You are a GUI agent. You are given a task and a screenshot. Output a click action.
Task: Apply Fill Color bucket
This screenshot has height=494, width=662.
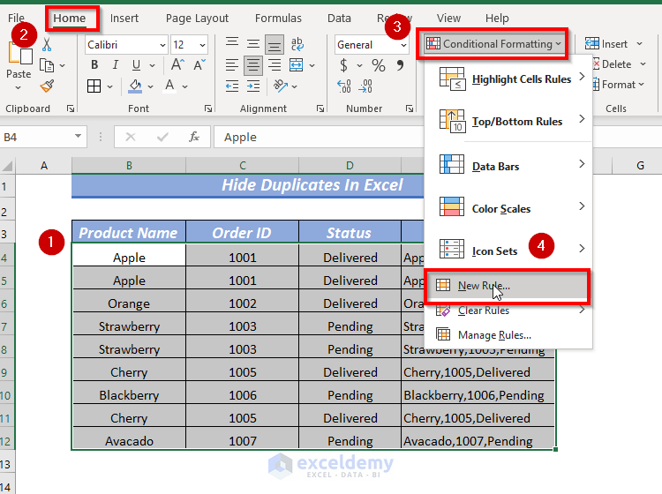pyautogui.click(x=135, y=86)
